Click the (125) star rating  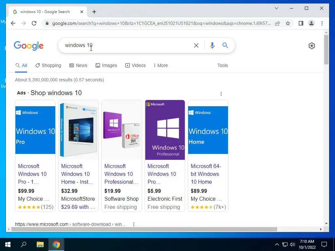point(36,207)
